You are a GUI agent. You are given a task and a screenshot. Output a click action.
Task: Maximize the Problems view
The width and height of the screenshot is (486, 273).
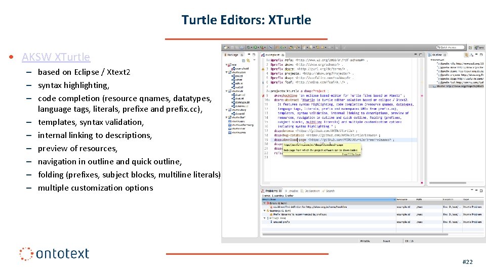pos(481,191)
